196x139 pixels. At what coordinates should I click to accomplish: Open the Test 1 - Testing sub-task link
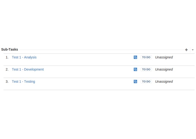[23, 81]
